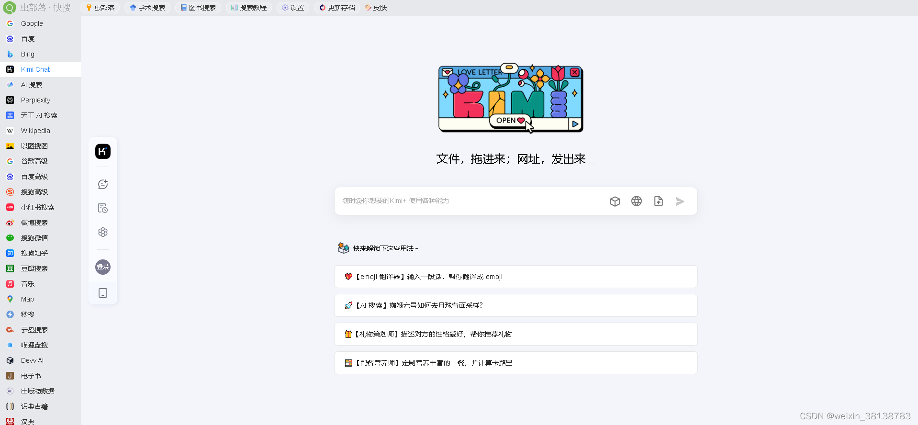This screenshot has width=918, height=425.
Task: Select 百度 in the sidebar
Action: click(40, 39)
